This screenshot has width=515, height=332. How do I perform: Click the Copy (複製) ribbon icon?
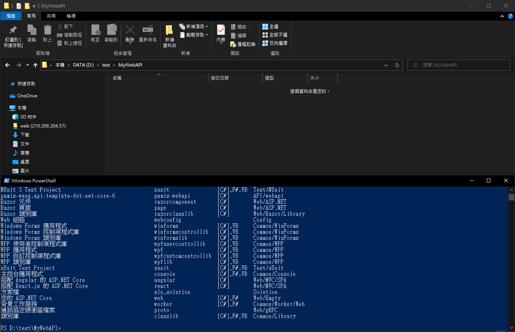click(x=32, y=34)
